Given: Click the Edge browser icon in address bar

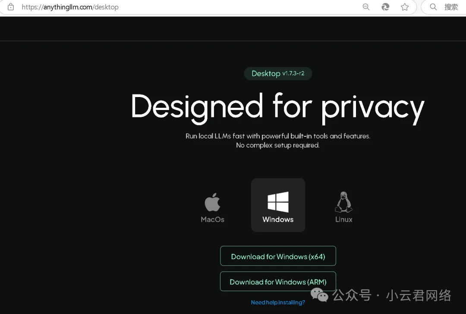Looking at the screenshot, I should tap(385, 7).
